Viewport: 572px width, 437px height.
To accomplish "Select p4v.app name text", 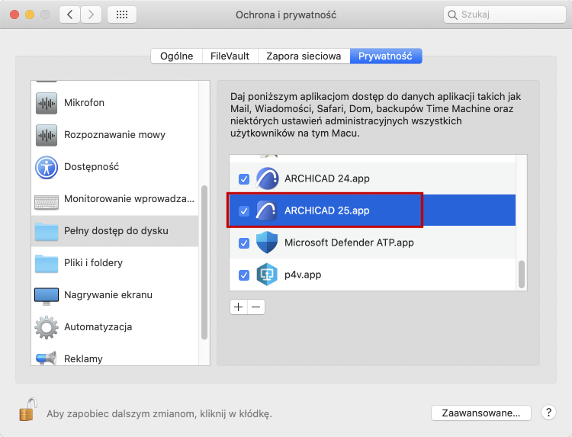I will pyautogui.click(x=303, y=275).
